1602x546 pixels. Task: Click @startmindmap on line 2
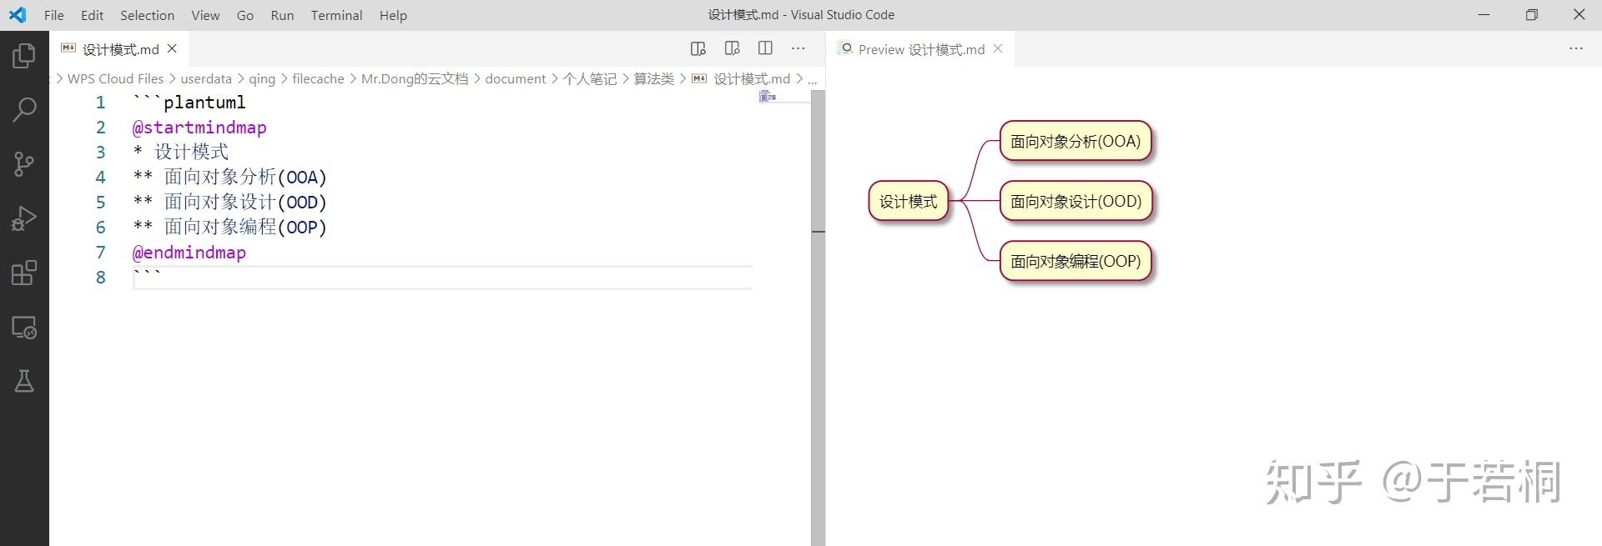(x=199, y=128)
